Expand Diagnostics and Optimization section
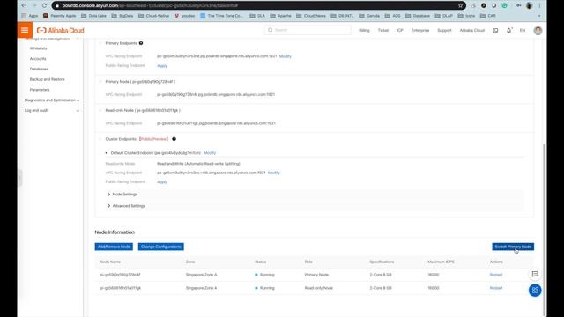 52,100
